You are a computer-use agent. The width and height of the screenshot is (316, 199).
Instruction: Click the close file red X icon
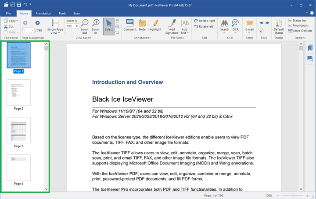261,31
